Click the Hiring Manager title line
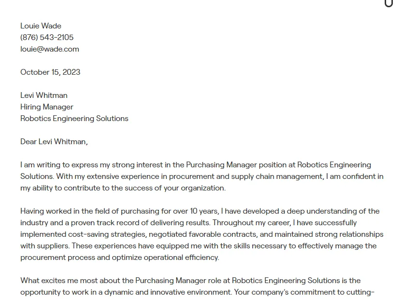Image resolution: width=404 pixels, height=299 pixels. [47, 107]
